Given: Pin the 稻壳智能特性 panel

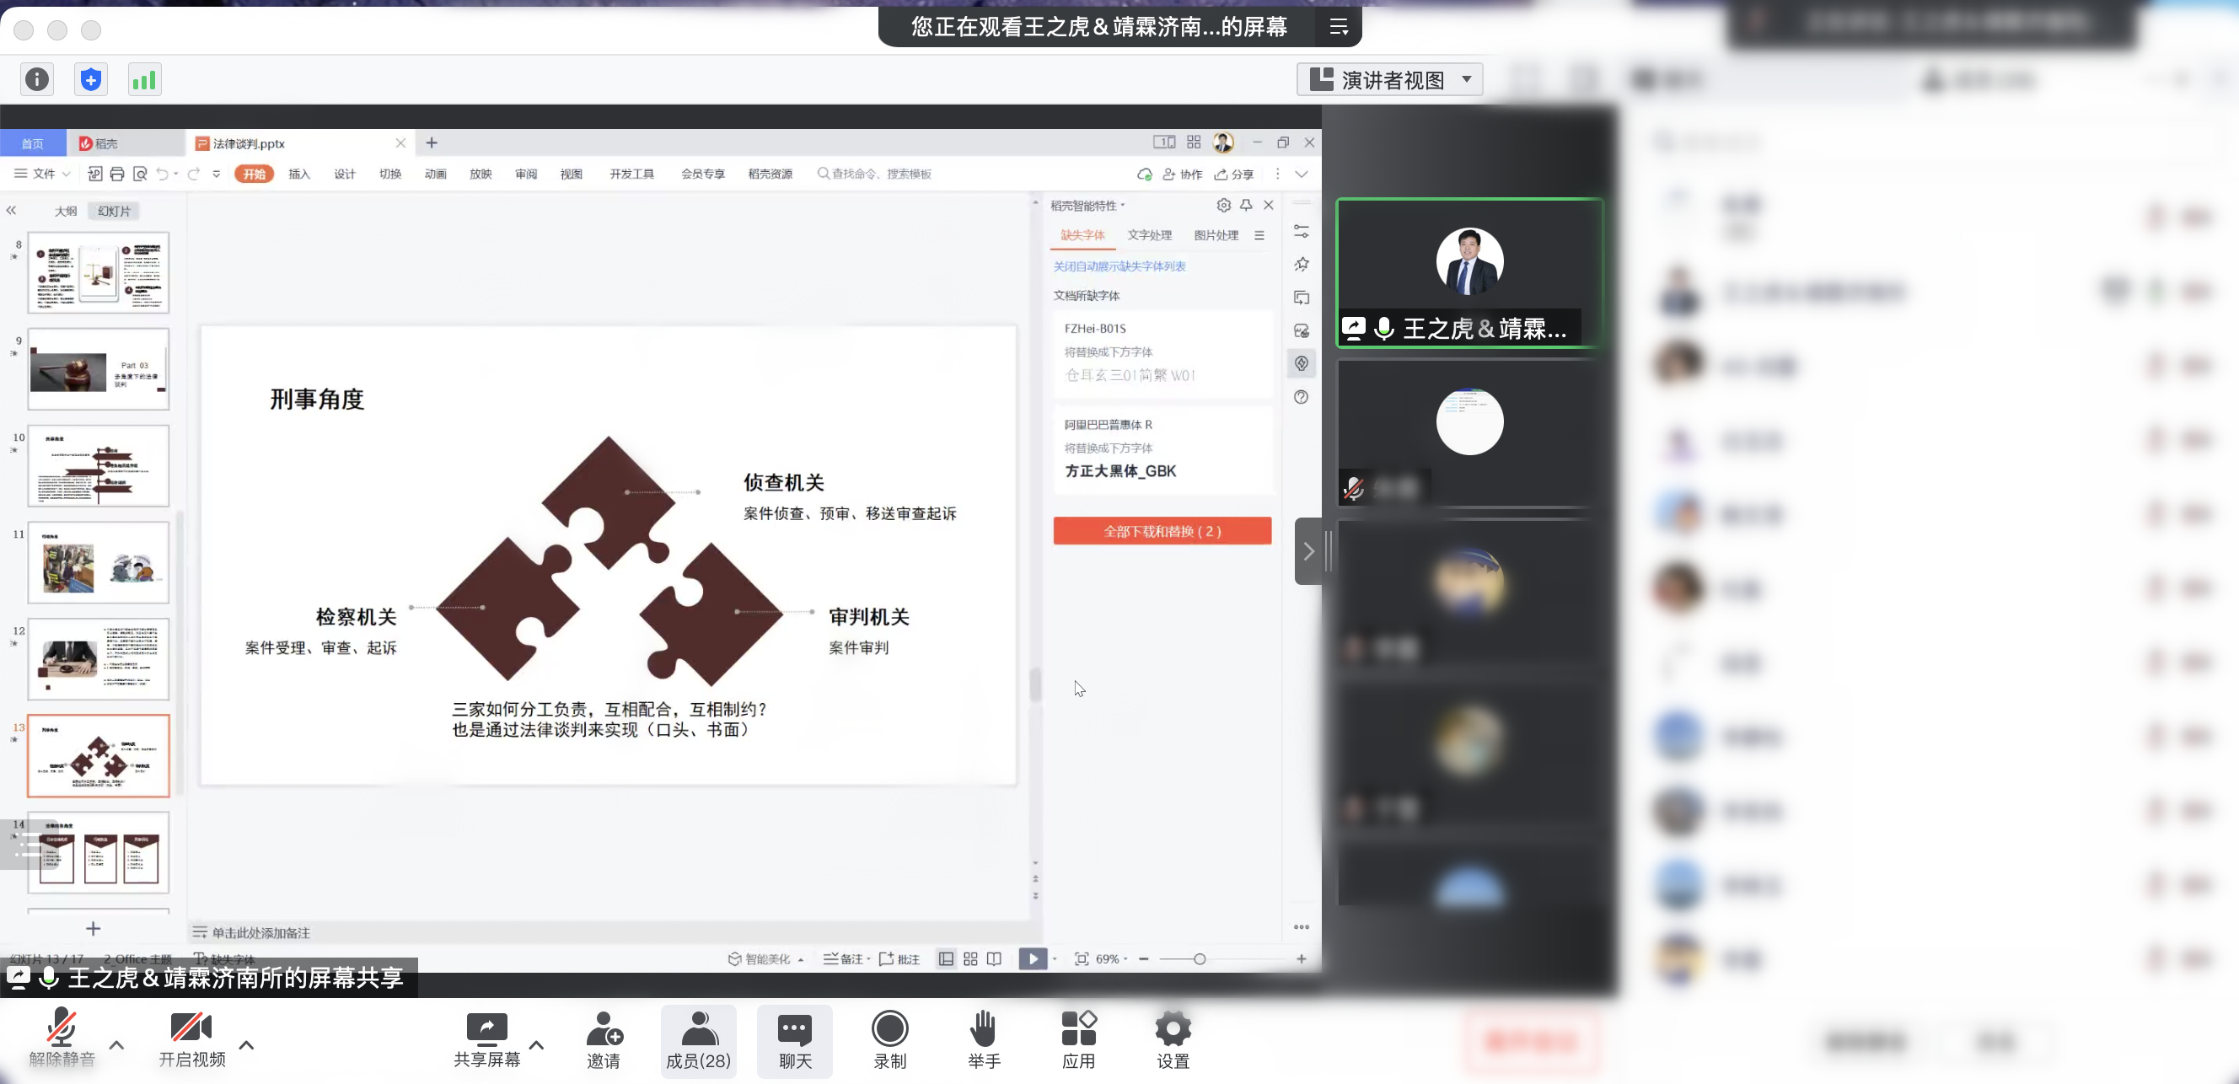Looking at the screenshot, I should tap(1247, 205).
